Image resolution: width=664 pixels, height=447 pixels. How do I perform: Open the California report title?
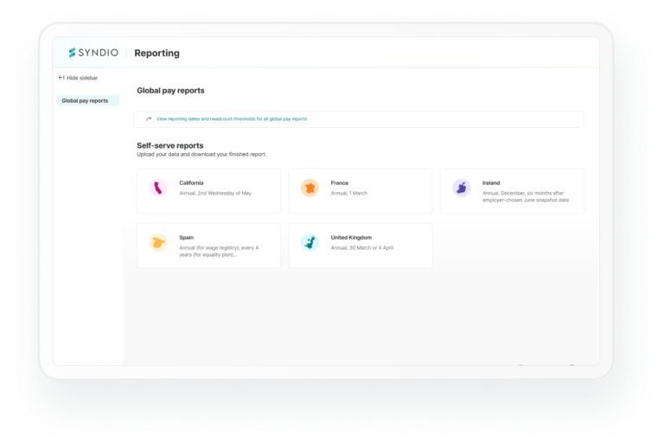[x=193, y=183]
